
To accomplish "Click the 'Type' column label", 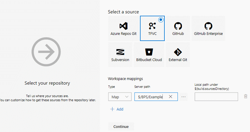I will [x=111, y=87].
